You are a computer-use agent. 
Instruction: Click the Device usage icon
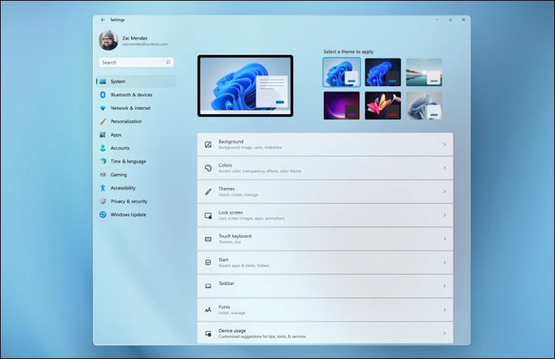coord(208,333)
